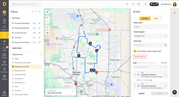179x97 pixels.
Task: Reset Colorize Pins with red icon
Action: (41, 54)
